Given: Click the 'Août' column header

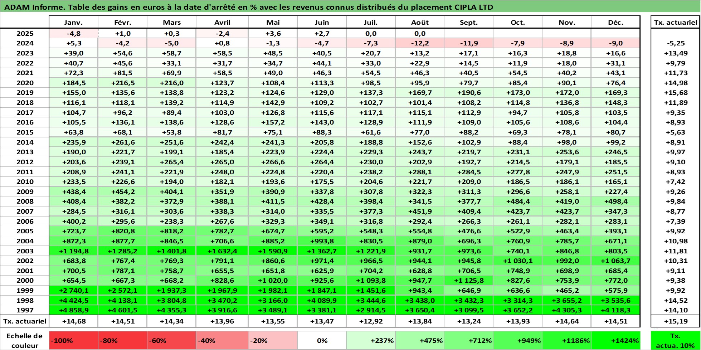Looking at the screenshot, I should (420, 22).
